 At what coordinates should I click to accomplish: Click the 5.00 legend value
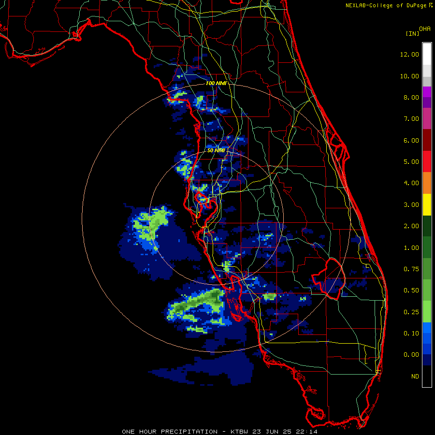411,162
